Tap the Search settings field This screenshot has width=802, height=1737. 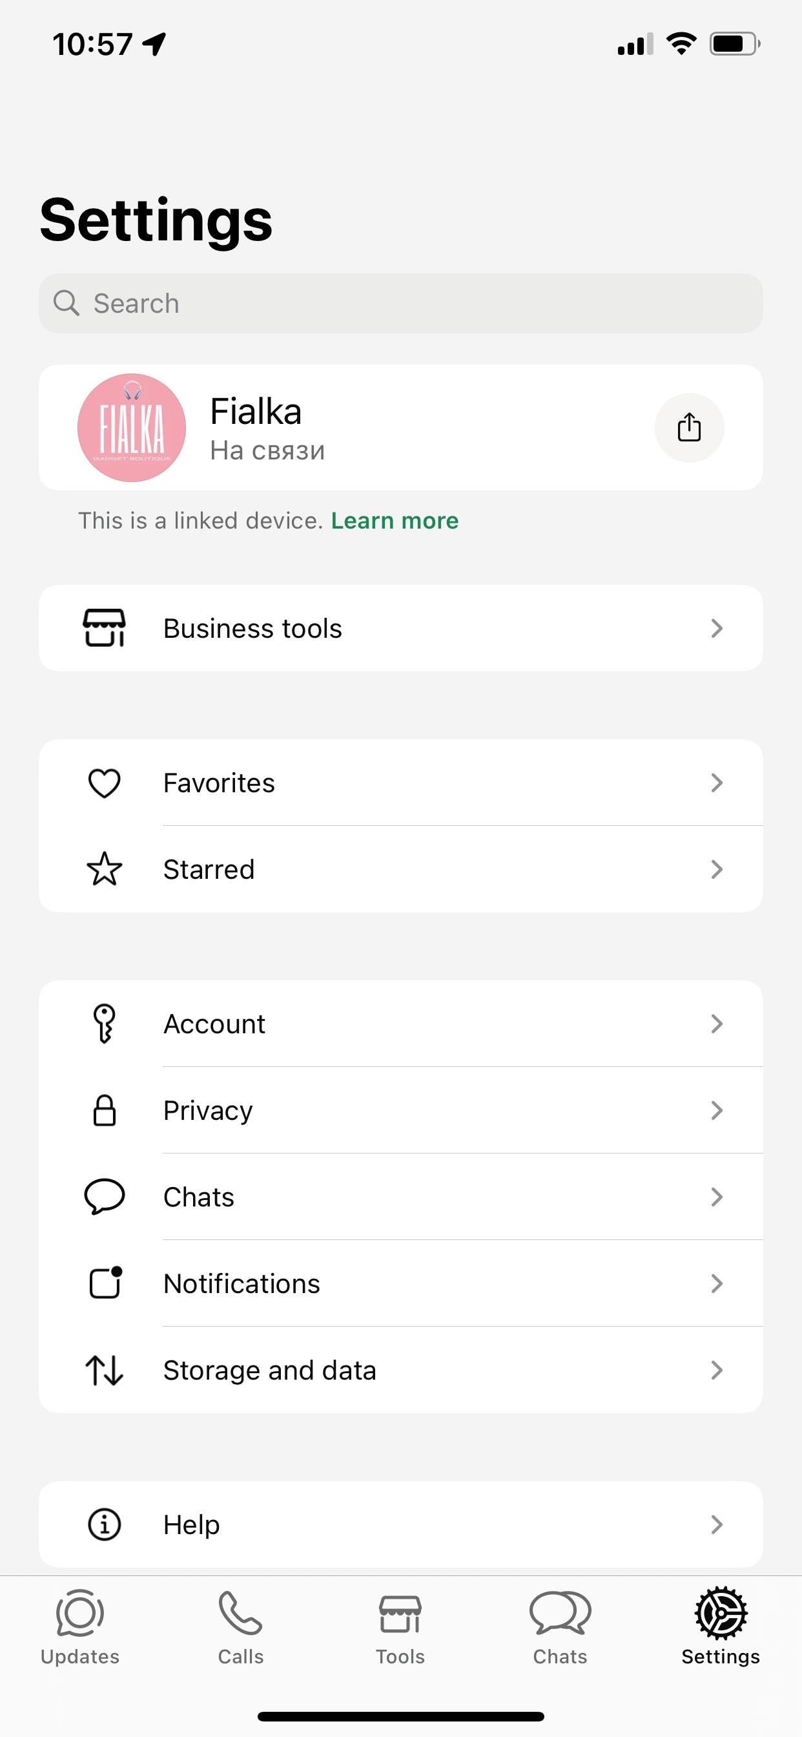(401, 304)
